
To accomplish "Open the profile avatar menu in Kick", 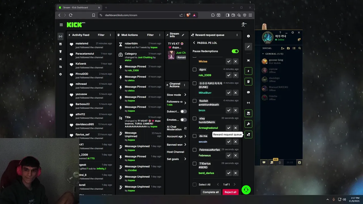I will click(244, 25).
